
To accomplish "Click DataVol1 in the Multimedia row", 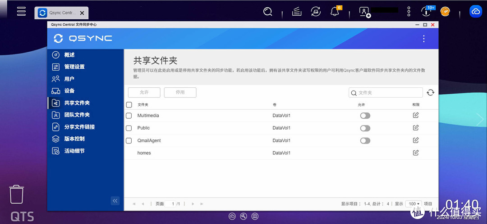I will (281, 116).
